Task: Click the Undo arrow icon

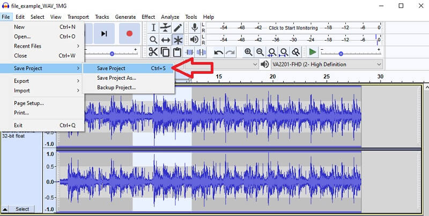Action: click(219, 52)
